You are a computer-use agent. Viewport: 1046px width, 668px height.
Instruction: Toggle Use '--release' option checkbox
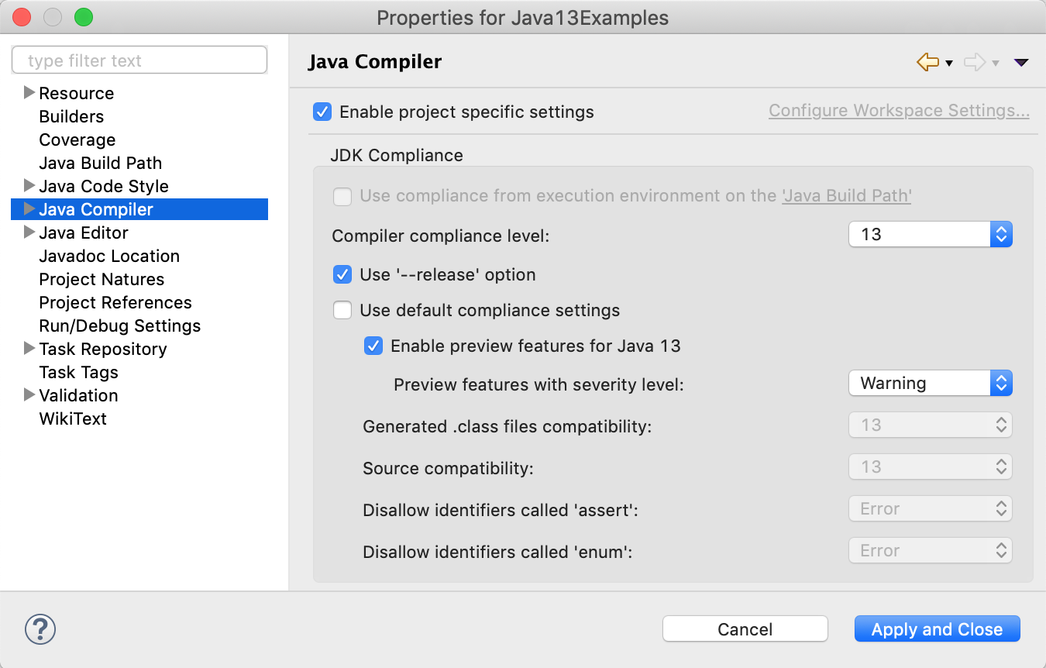click(342, 274)
